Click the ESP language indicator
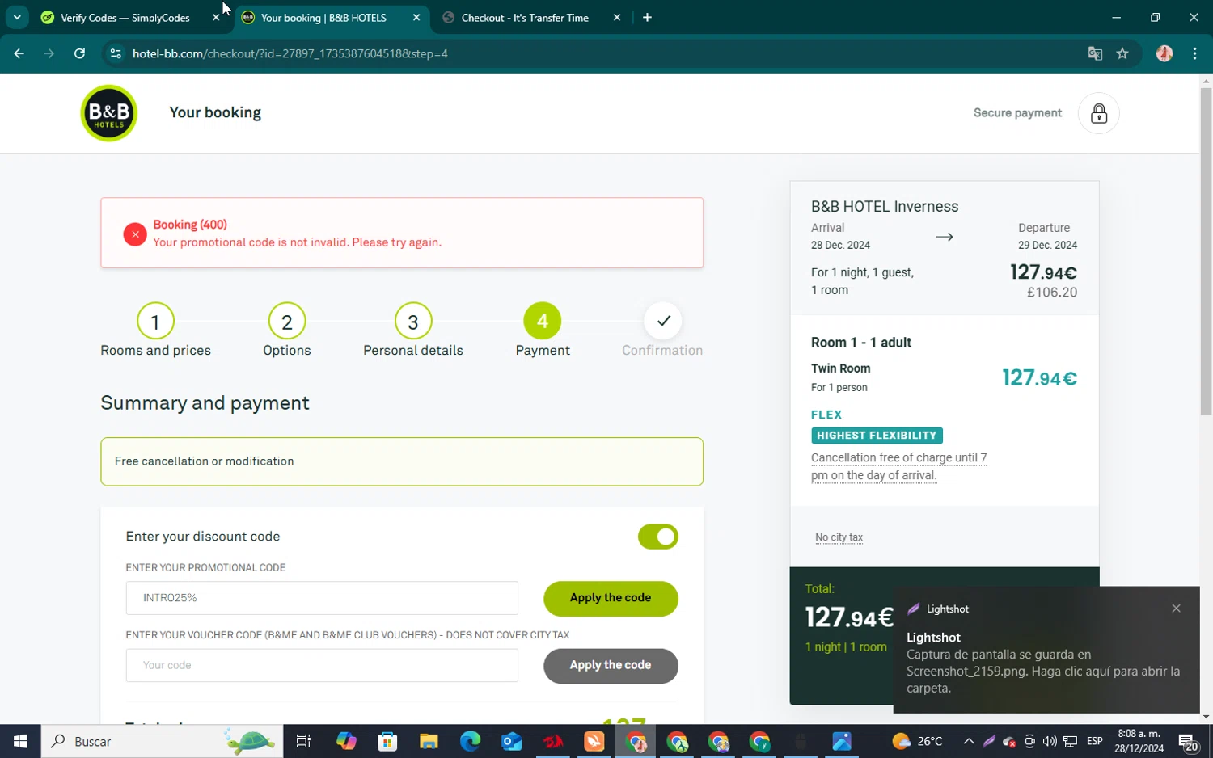 point(1095,741)
